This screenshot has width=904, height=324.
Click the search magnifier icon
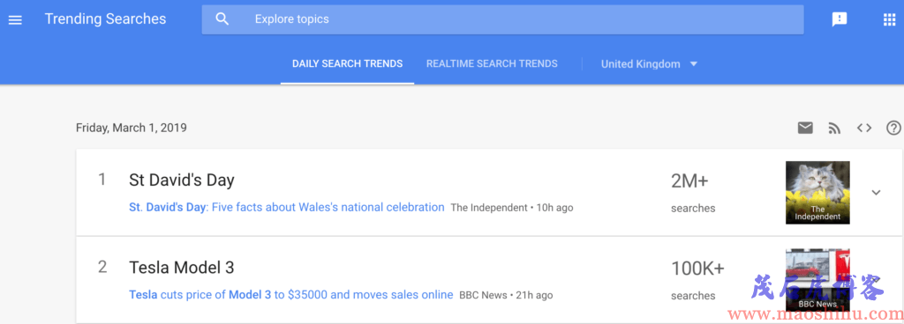pos(222,19)
